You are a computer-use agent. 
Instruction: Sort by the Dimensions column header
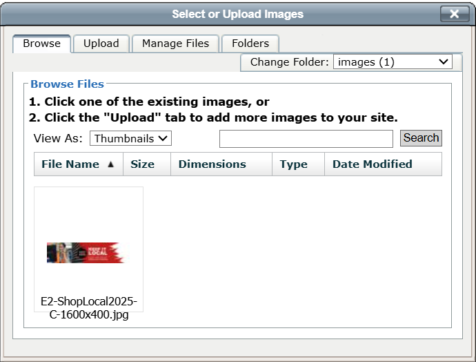click(x=212, y=164)
